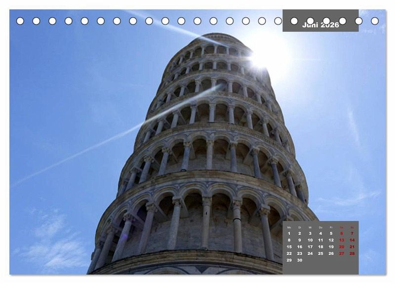Screen dimensions: 395x284
Task: Click the first binding hole at the left
Action: coord(20,21)
